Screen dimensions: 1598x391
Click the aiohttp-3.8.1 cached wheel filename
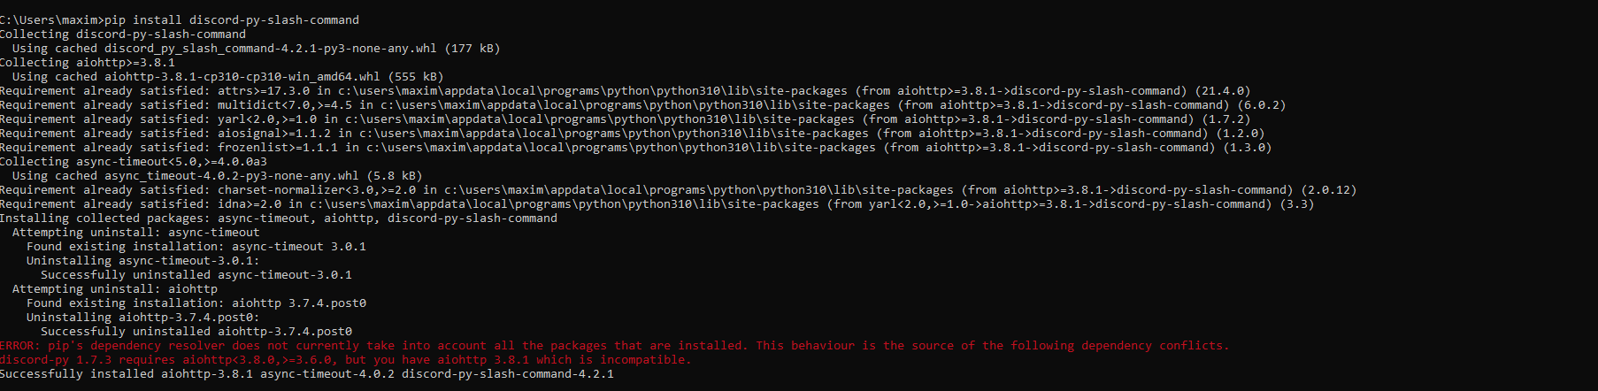[242, 76]
